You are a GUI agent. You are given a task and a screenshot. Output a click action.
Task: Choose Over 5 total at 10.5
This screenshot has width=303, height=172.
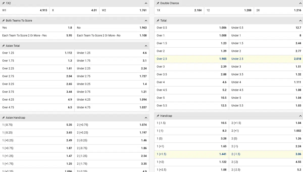(191, 98)
